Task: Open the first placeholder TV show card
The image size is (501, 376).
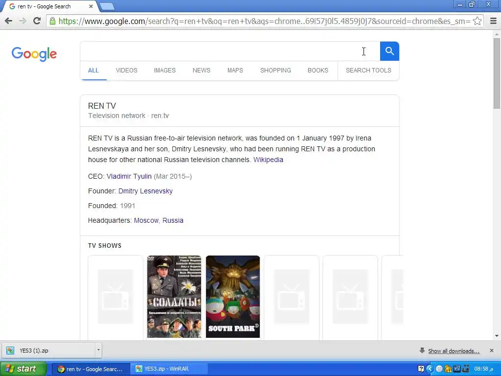Action: click(115, 297)
